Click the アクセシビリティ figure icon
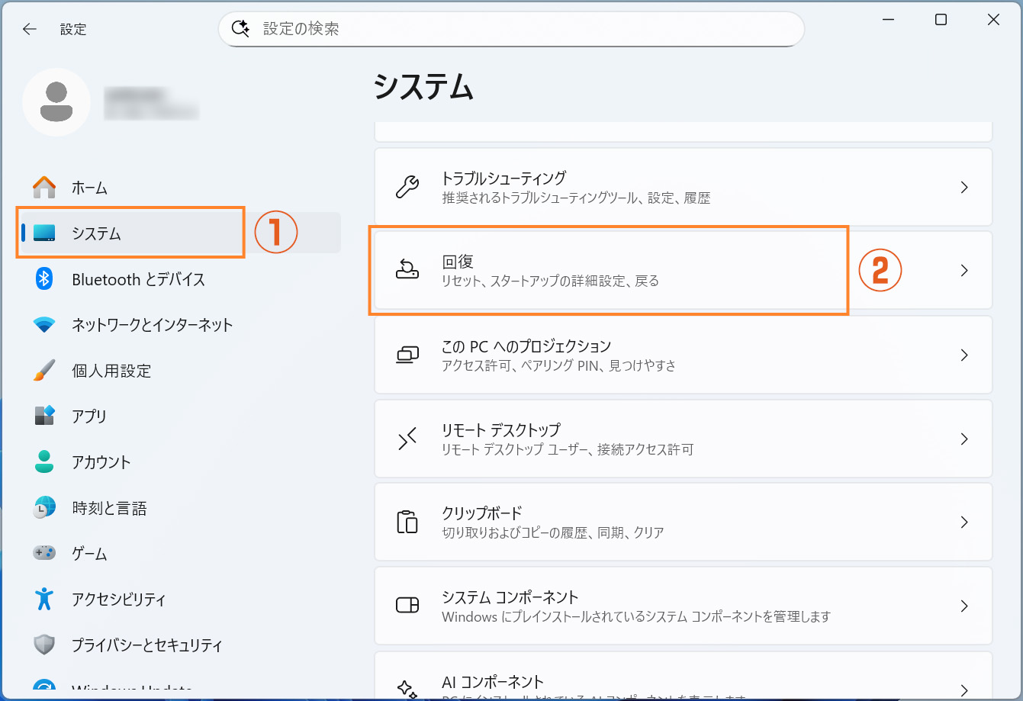 point(44,599)
